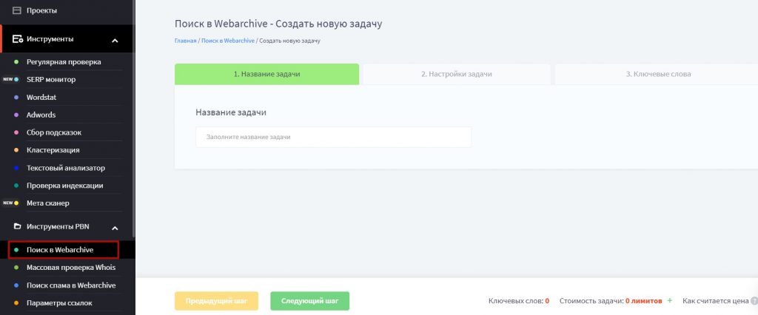Click the NEW badge beside SERP монитор
Viewport: 758px width, 315px height.
click(7, 79)
